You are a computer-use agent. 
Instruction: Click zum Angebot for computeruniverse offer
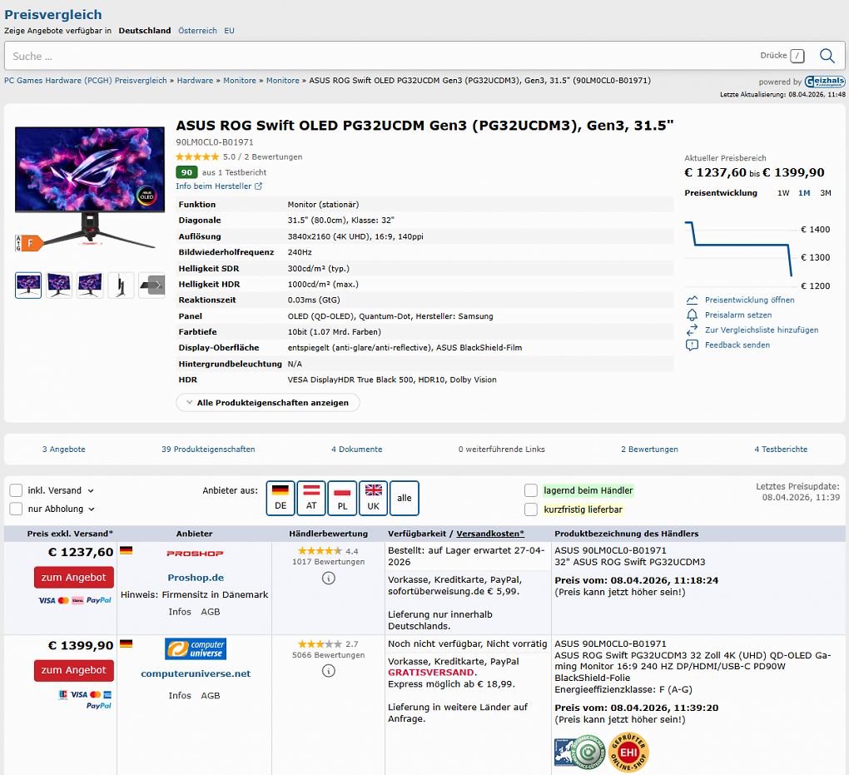pos(73,670)
